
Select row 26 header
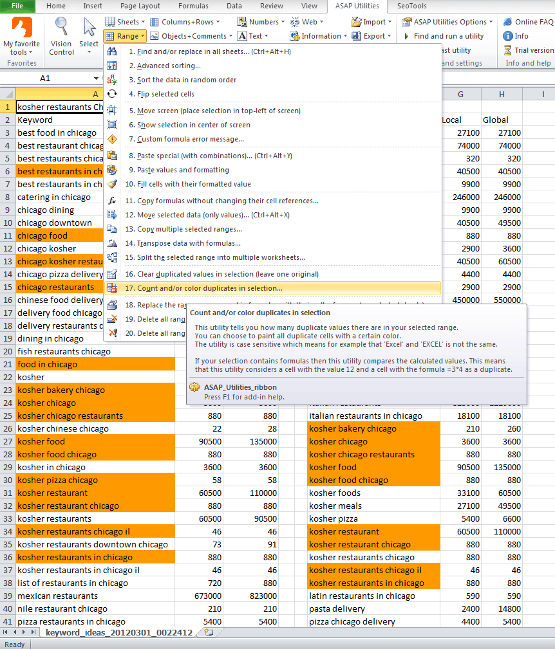point(8,428)
